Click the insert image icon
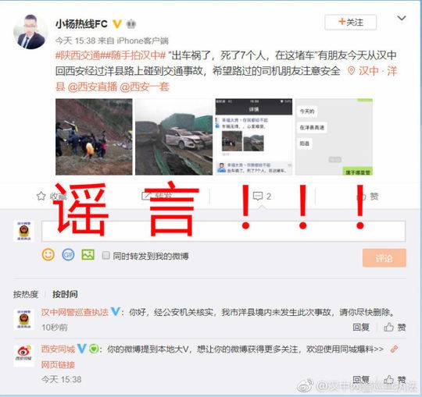Image resolution: width=422 pixels, height=397 pixels. tap(88, 254)
